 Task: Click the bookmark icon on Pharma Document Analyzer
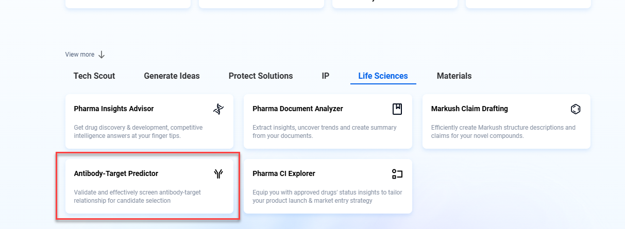397,109
